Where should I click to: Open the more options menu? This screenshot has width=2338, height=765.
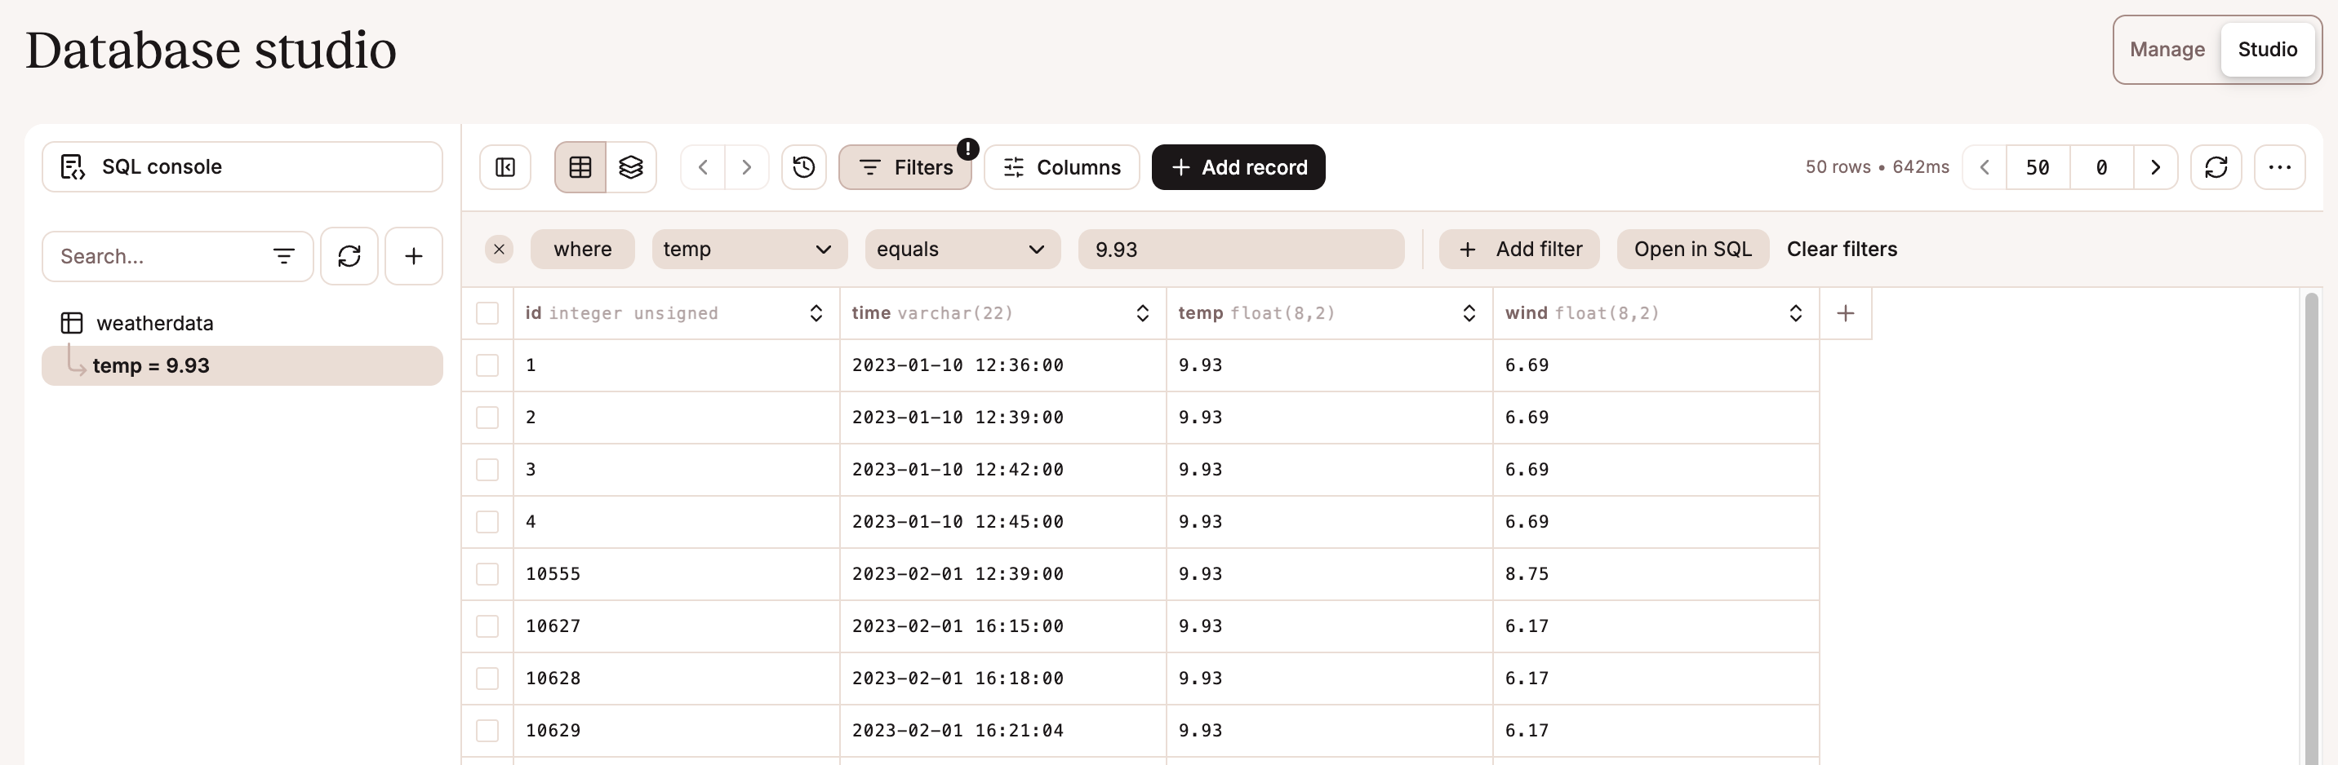click(2281, 166)
